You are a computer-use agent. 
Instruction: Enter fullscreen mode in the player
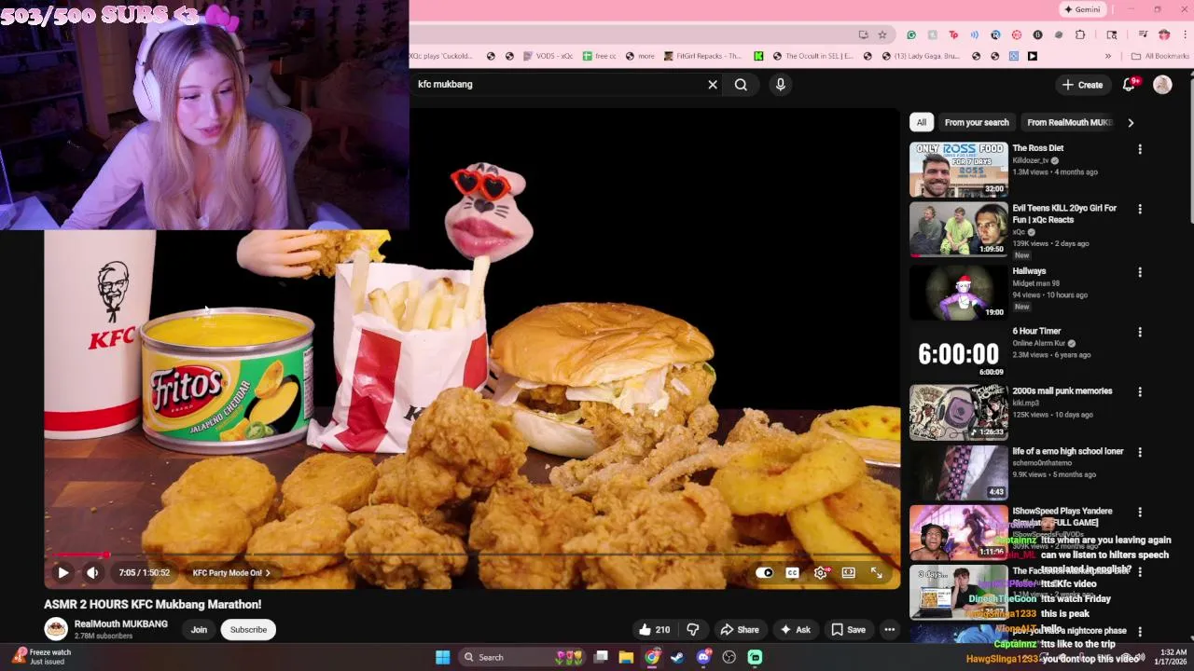pos(877,573)
